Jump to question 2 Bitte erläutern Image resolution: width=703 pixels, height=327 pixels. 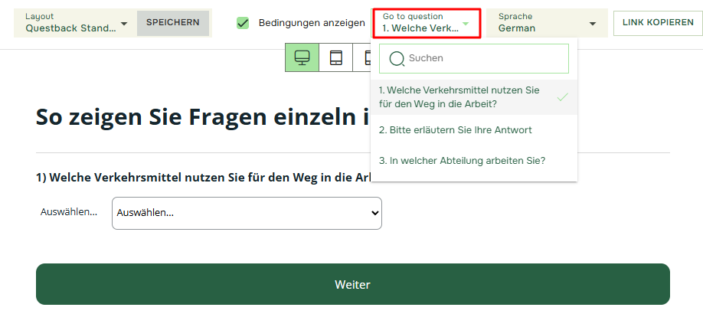pyautogui.click(x=456, y=130)
